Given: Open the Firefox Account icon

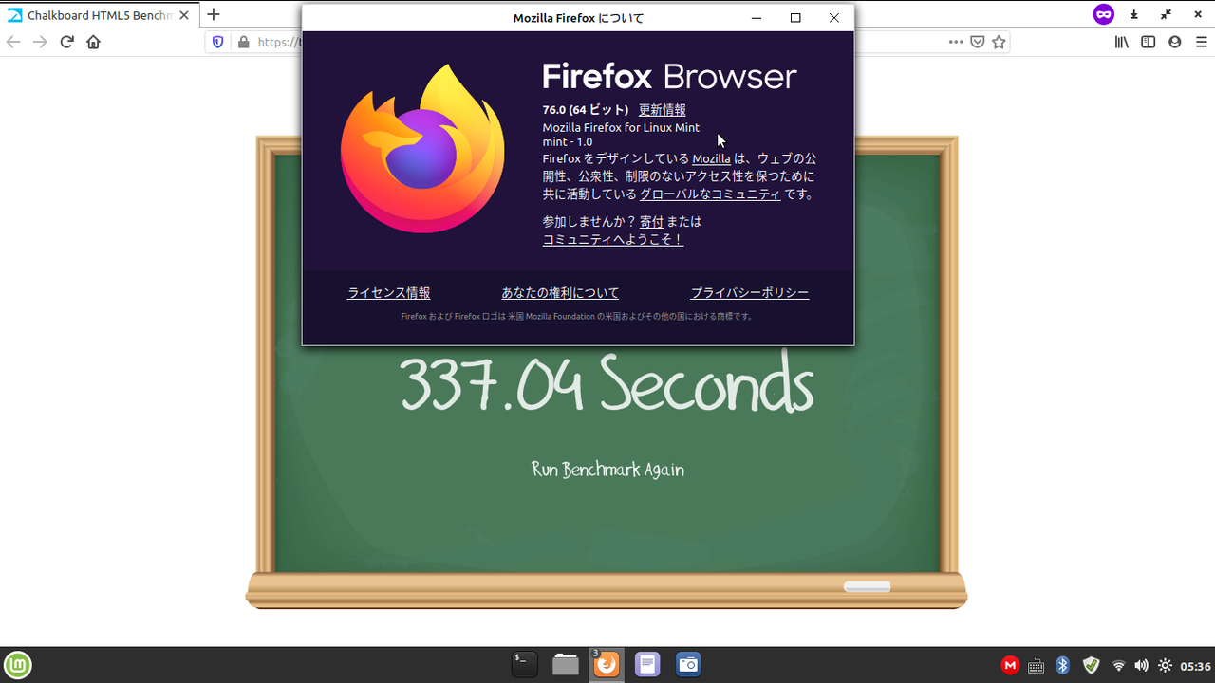Looking at the screenshot, I should coord(1174,42).
